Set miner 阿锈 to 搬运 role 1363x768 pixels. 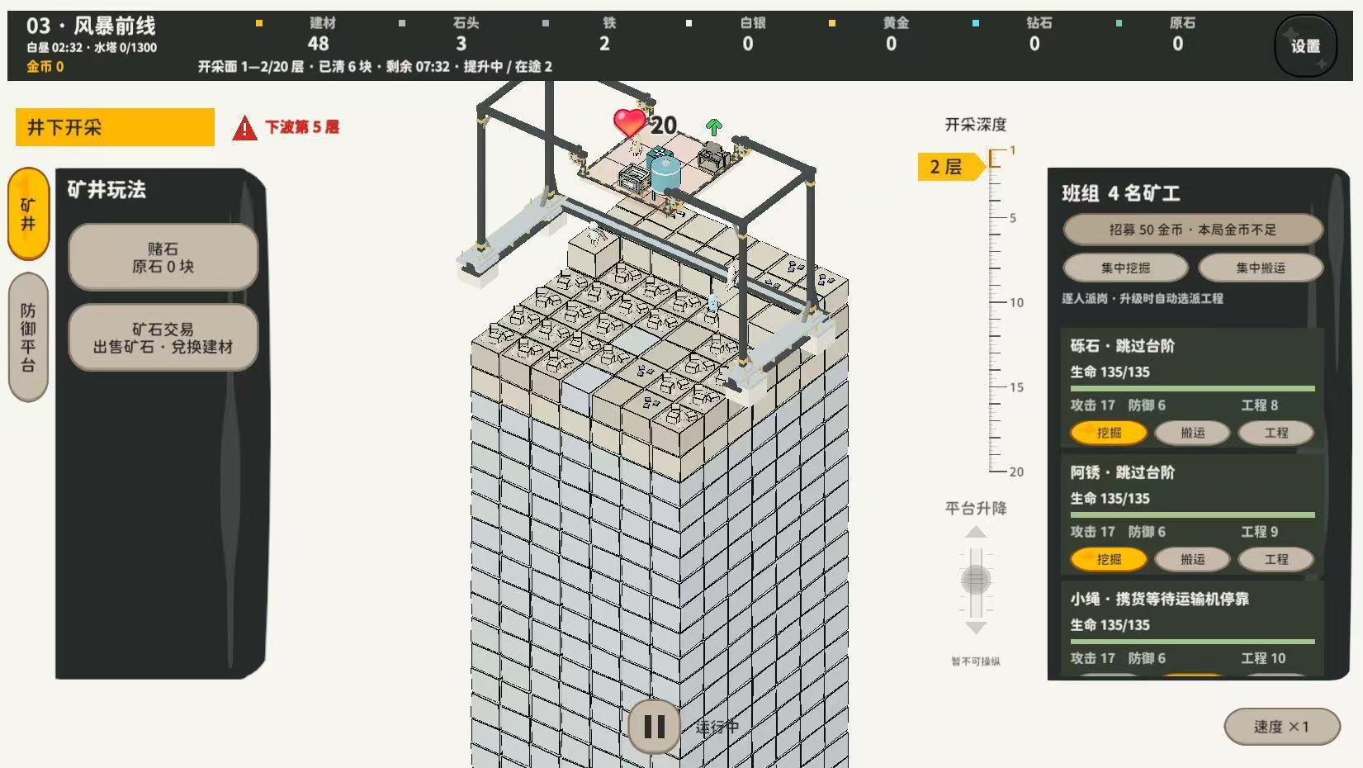click(1192, 559)
